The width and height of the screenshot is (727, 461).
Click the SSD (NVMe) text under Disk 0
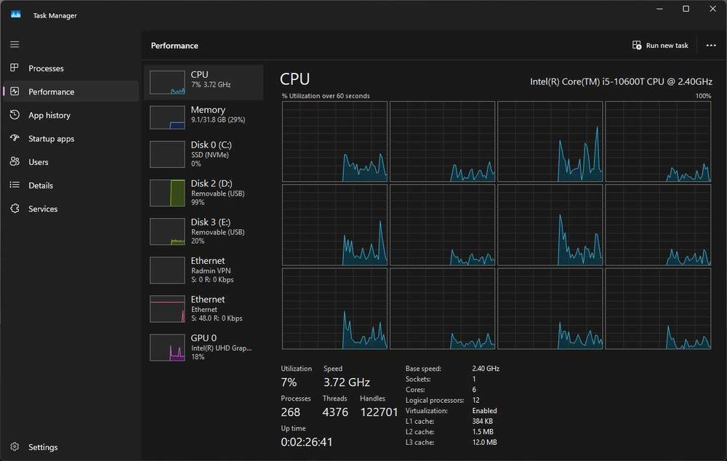[x=210, y=155]
